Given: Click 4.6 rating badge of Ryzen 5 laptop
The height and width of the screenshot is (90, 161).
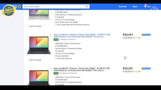Looking at the screenshot, I should click(x=56, y=39).
